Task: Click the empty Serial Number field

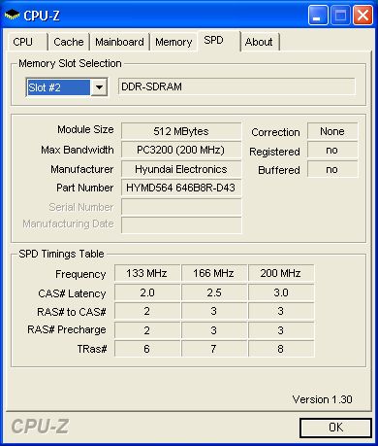Action: [x=181, y=207]
